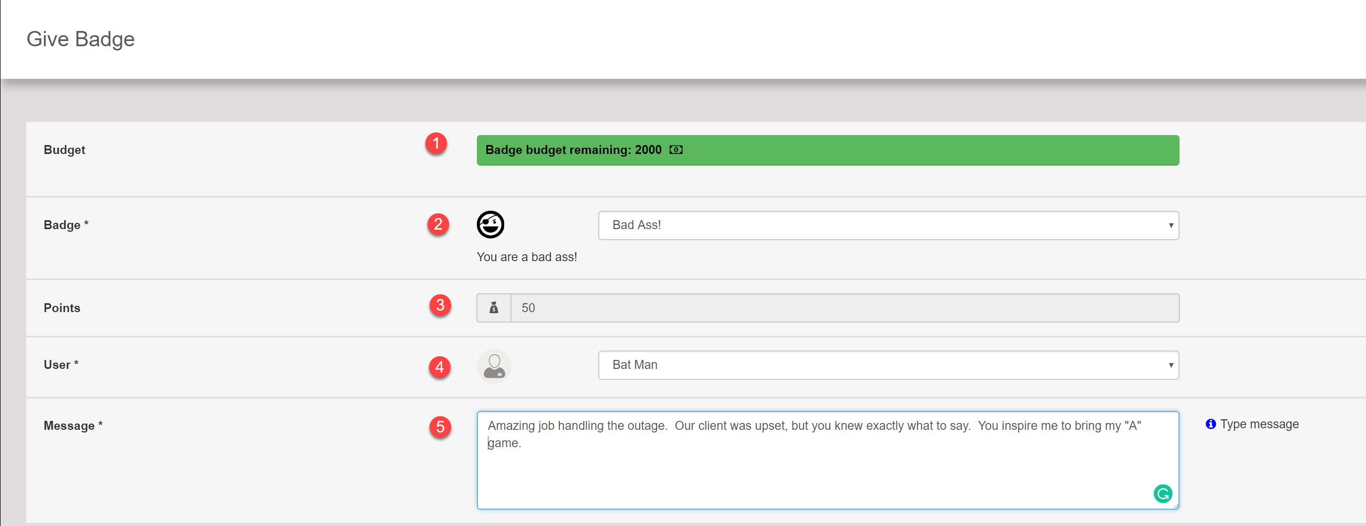1366x526 pixels.
Task: Click the Bat Man user avatar
Action: tap(494, 366)
